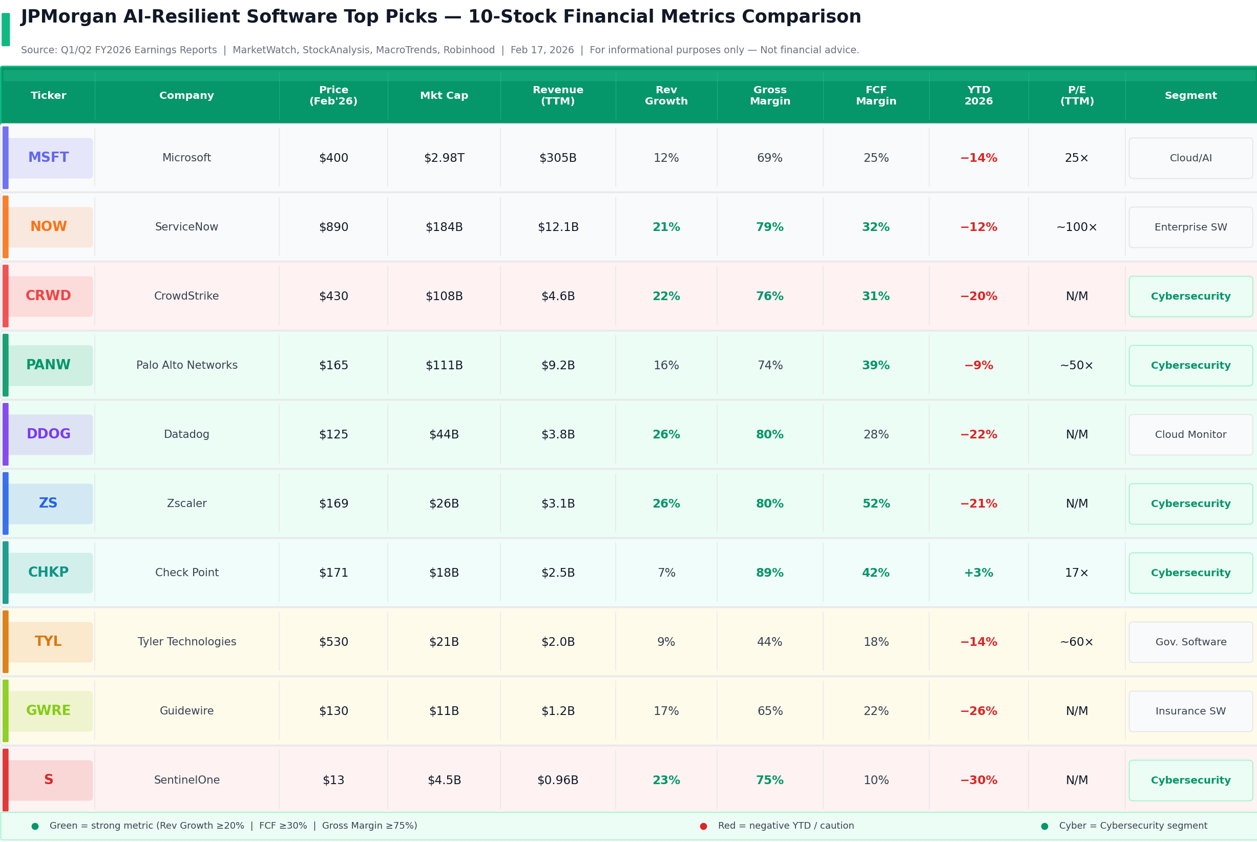Click the red legend dot for negative YTD

pyautogui.click(x=703, y=827)
